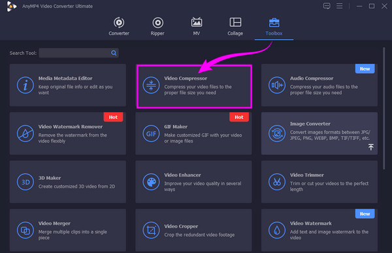
Task: Open Audio Compressor tool title
Action: (x=312, y=78)
